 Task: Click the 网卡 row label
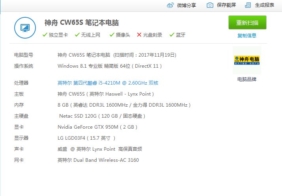pyautogui.click(x=19, y=160)
